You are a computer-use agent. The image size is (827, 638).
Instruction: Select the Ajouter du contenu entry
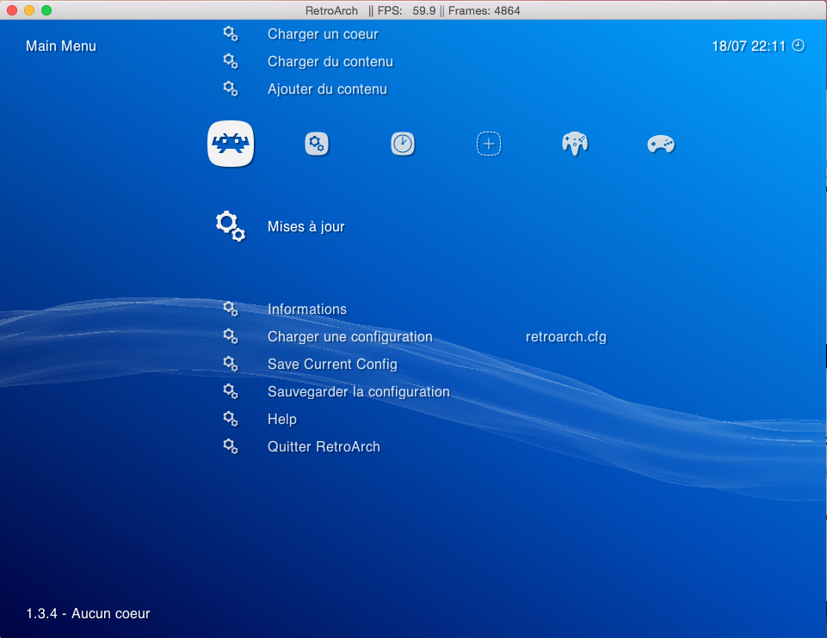click(327, 89)
